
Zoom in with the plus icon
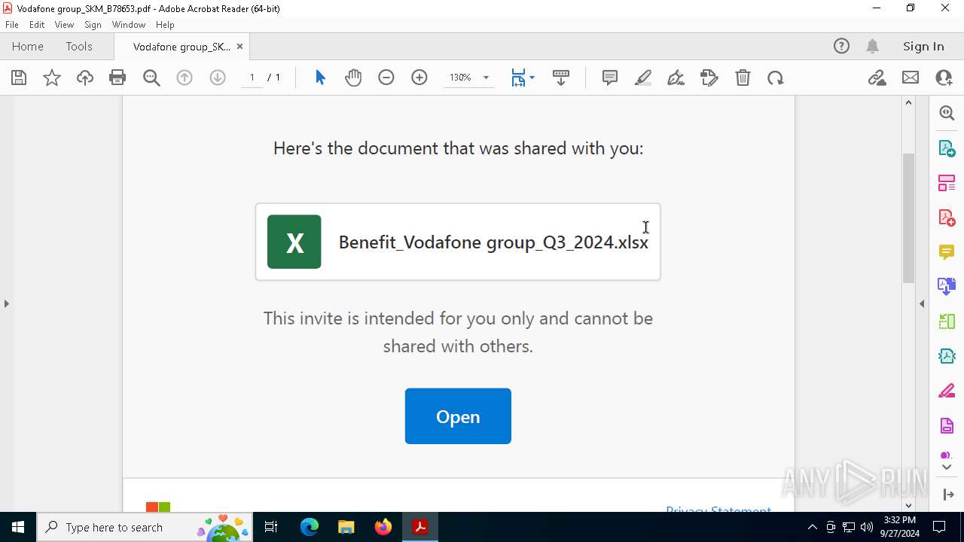[x=419, y=78]
